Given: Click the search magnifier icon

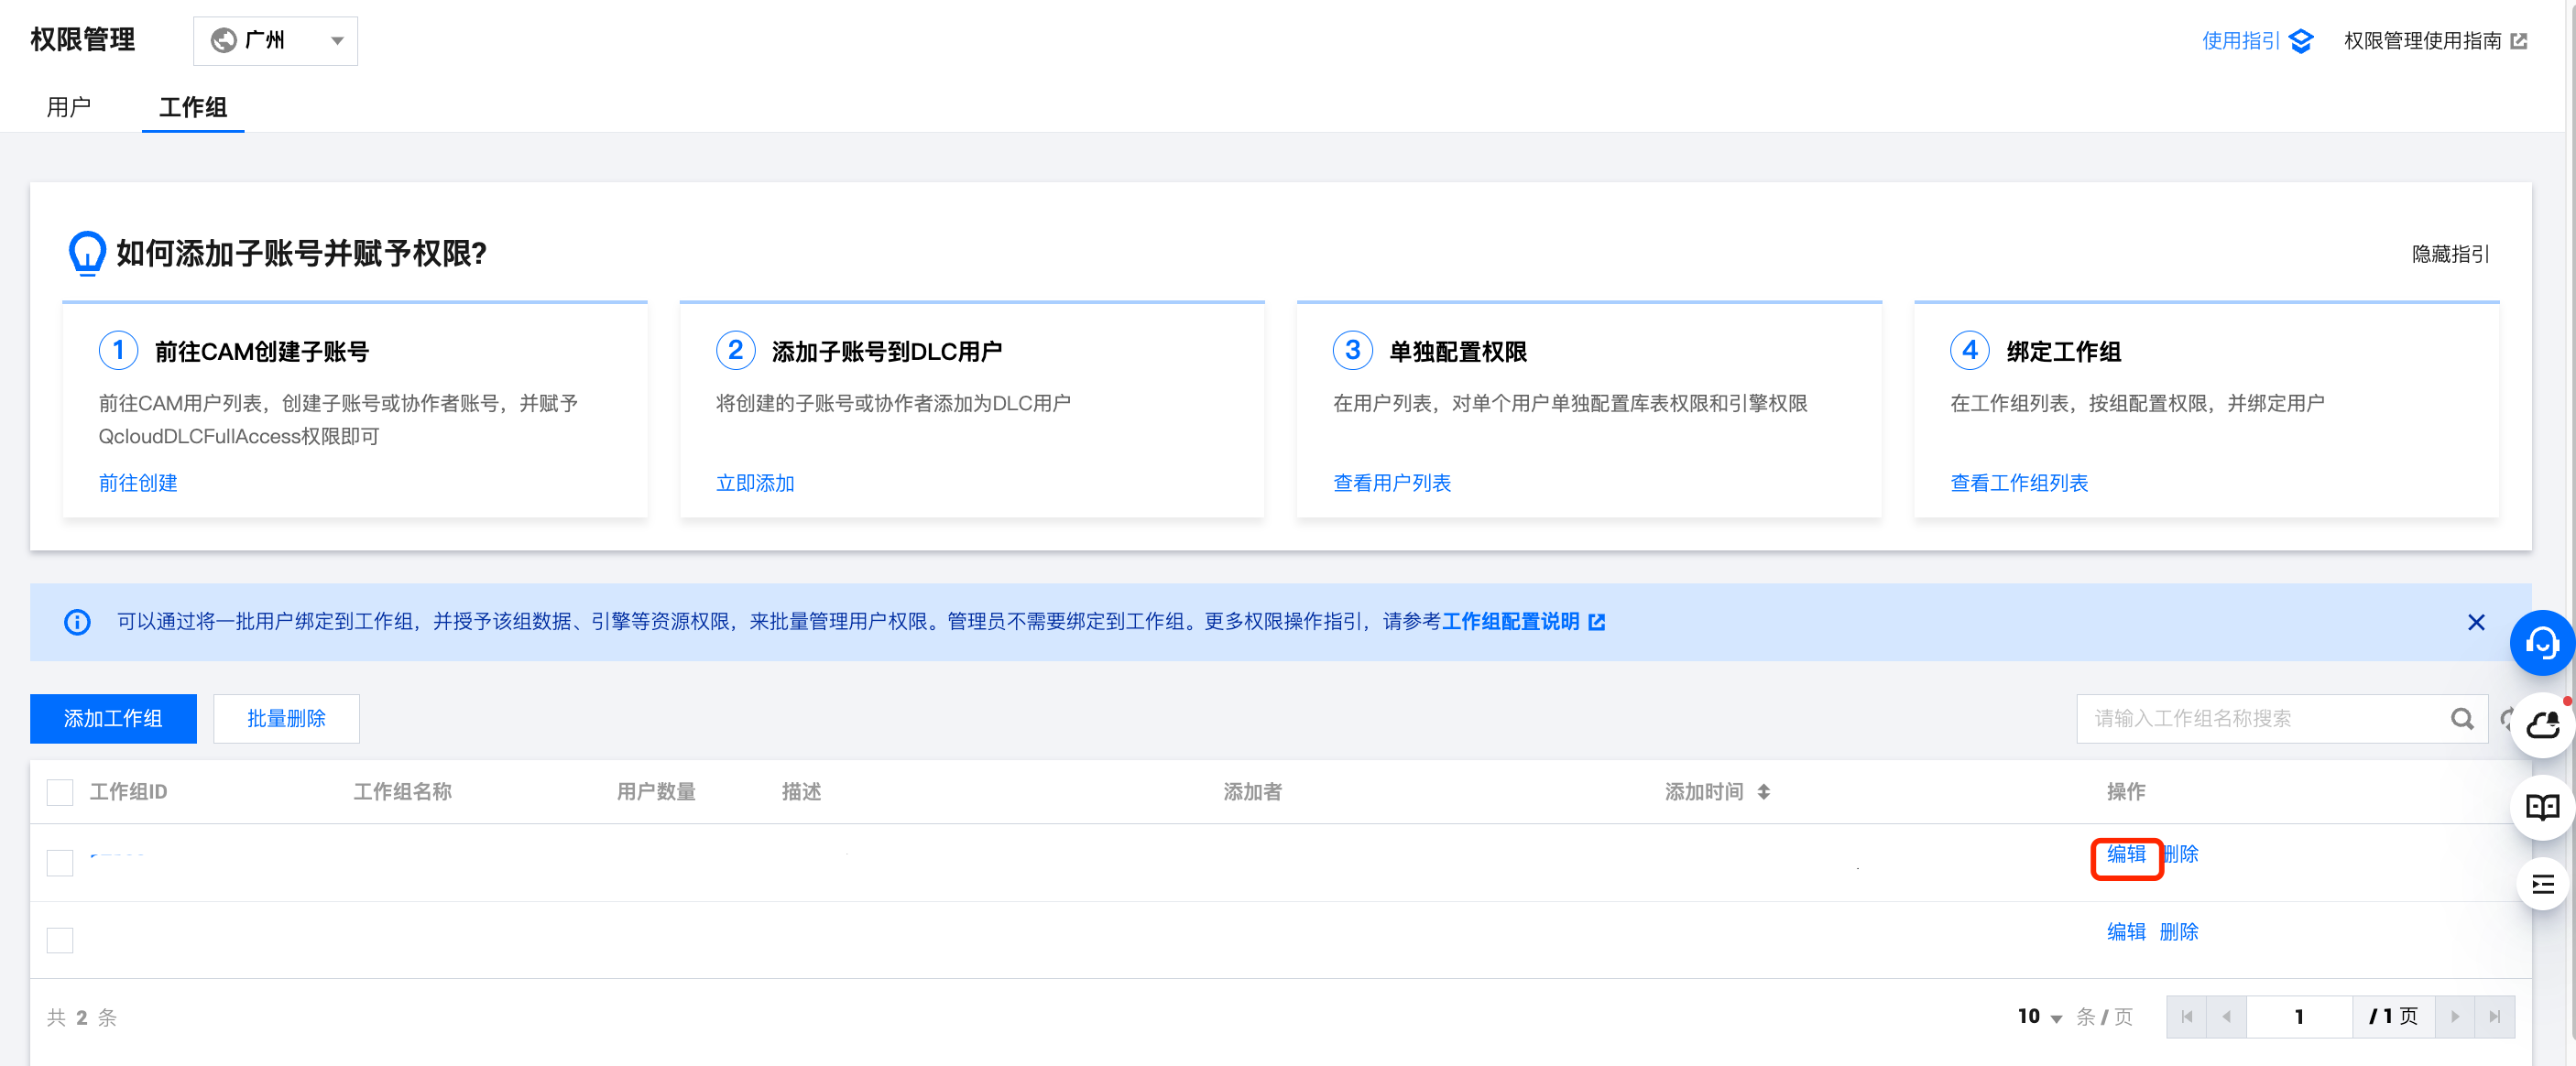Looking at the screenshot, I should pos(2461,718).
